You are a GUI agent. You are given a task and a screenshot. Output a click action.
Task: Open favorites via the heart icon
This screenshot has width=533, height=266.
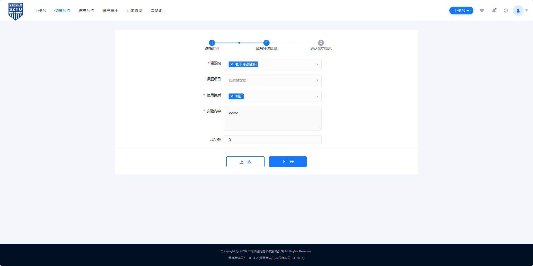pyautogui.click(x=482, y=11)
